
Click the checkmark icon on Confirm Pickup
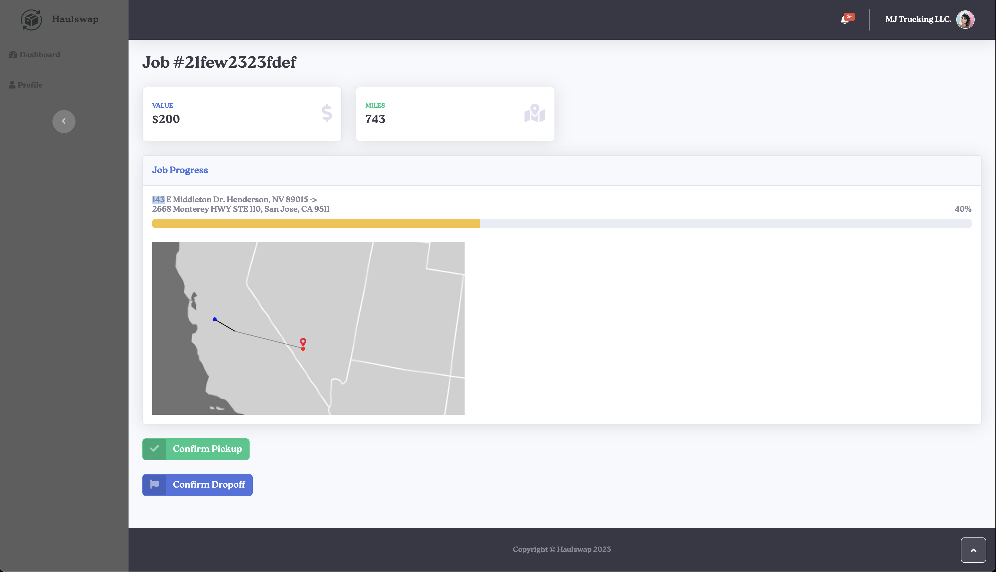coord(154,449)
